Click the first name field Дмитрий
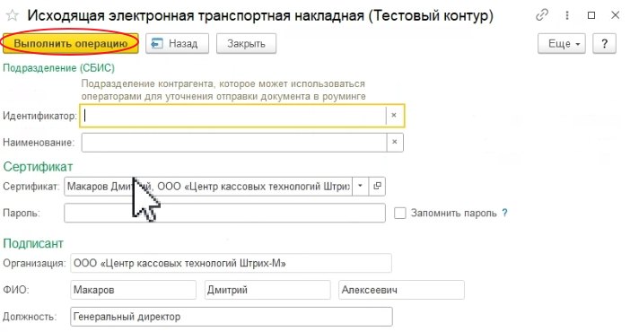This screenshot has height=332, width=630. (267, 290)
